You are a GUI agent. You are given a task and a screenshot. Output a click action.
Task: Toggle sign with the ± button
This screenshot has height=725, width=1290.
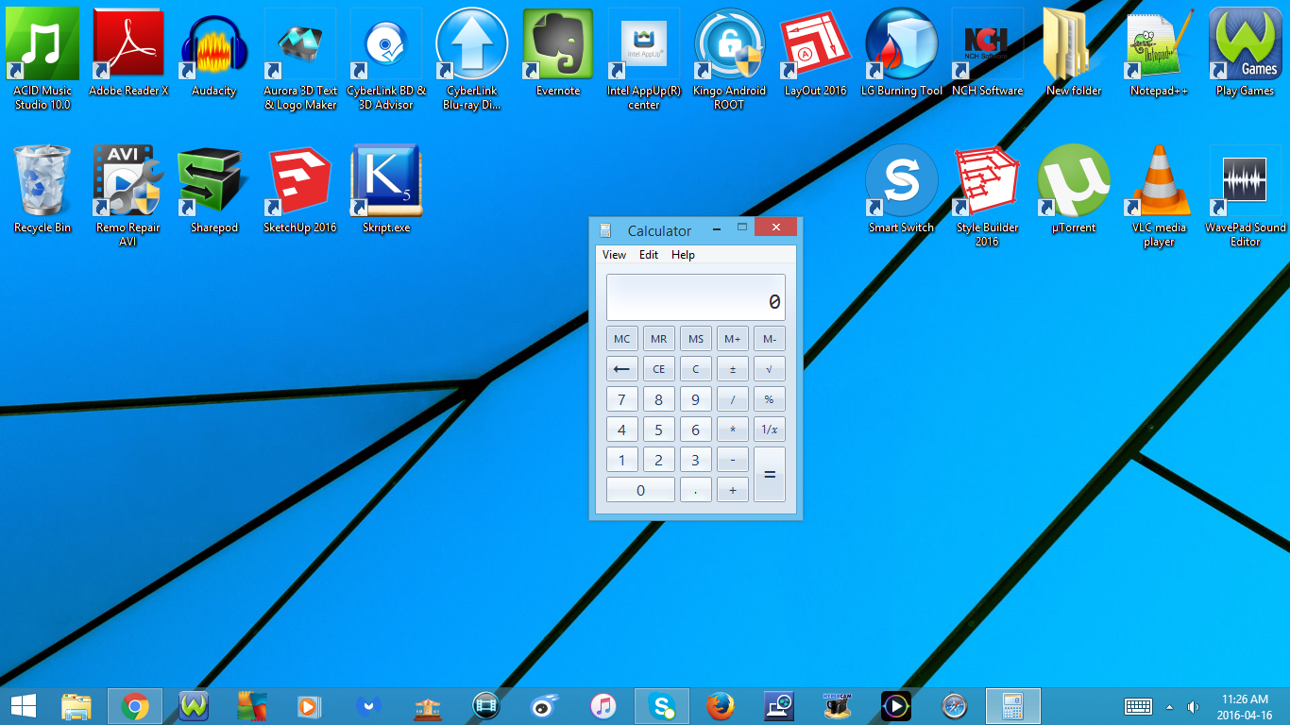(x=733, y=369)
